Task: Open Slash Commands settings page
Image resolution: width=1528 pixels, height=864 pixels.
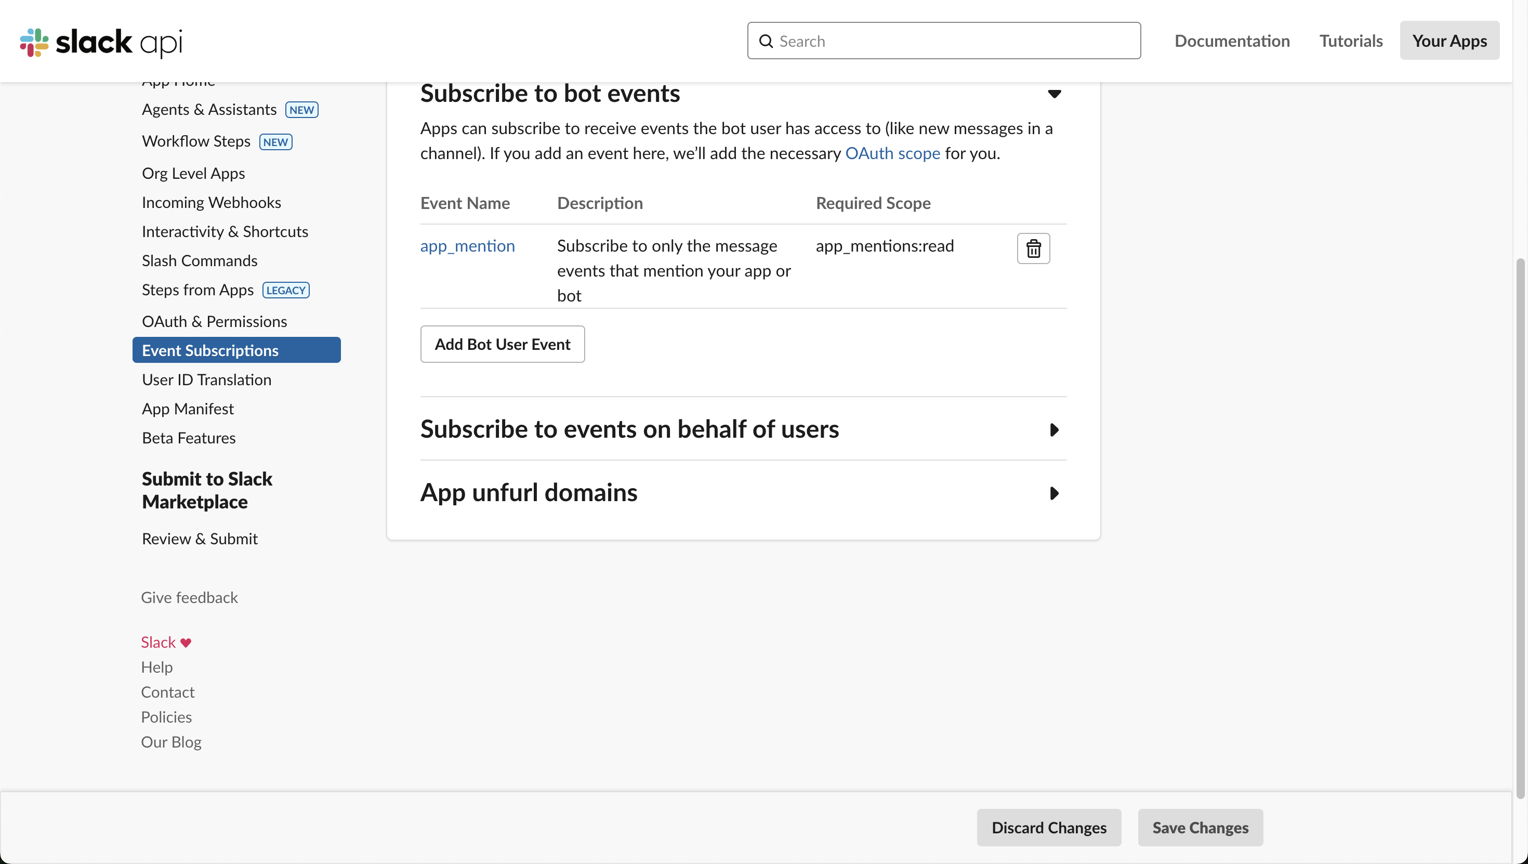Action: [x=199, y=260]
